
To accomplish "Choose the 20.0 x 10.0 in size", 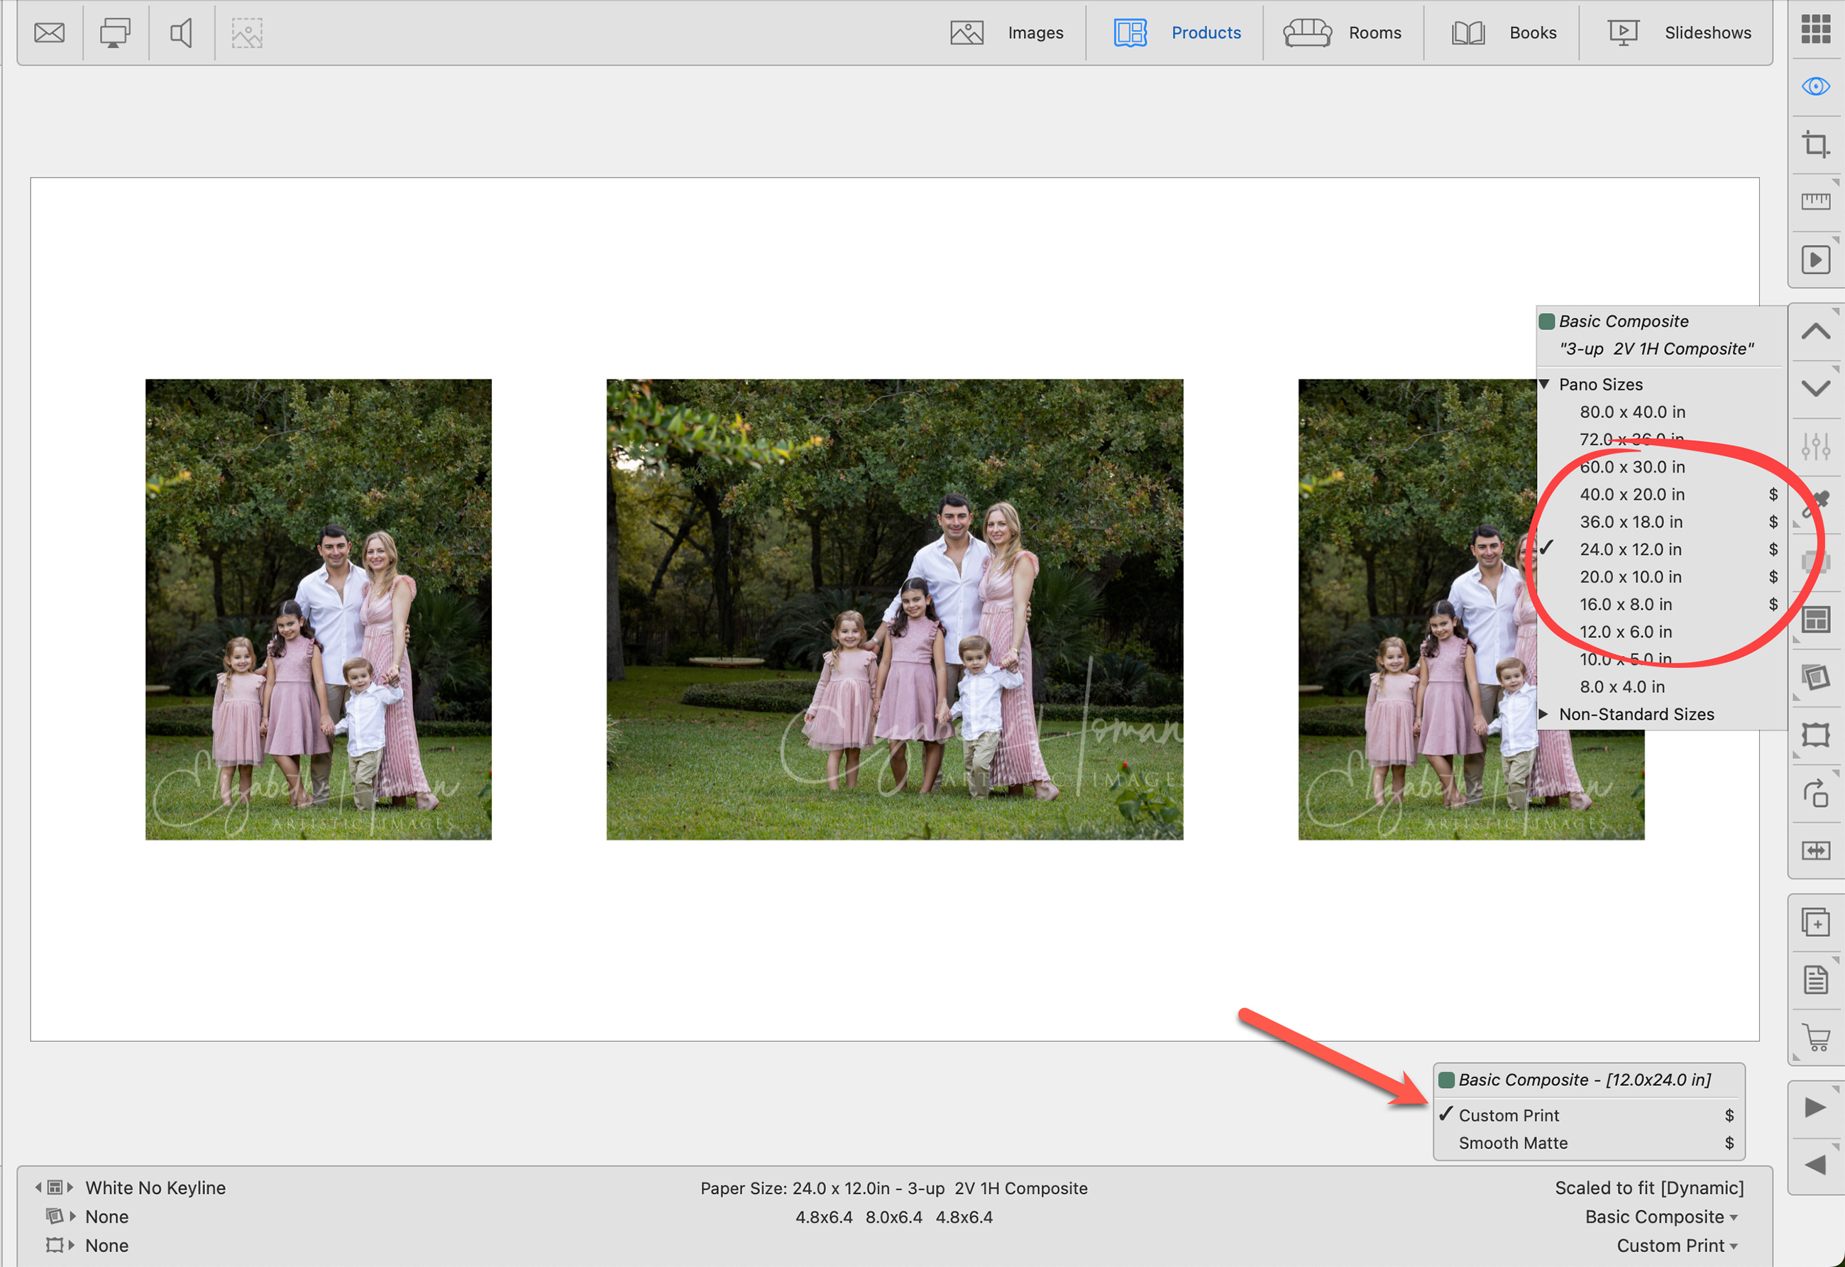I will 1630,576.
